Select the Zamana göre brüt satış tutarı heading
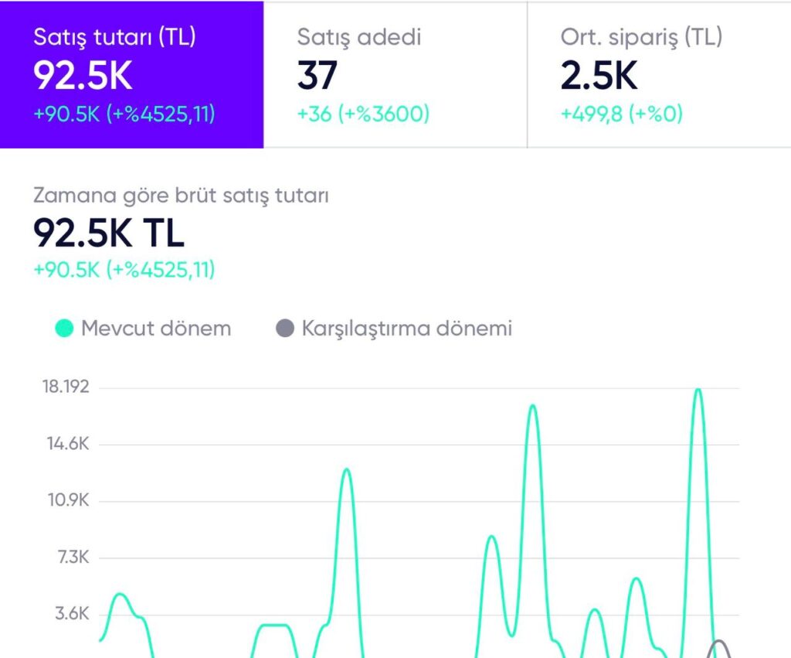The width and height of the screenshot is (791, 658). [181, 196]
